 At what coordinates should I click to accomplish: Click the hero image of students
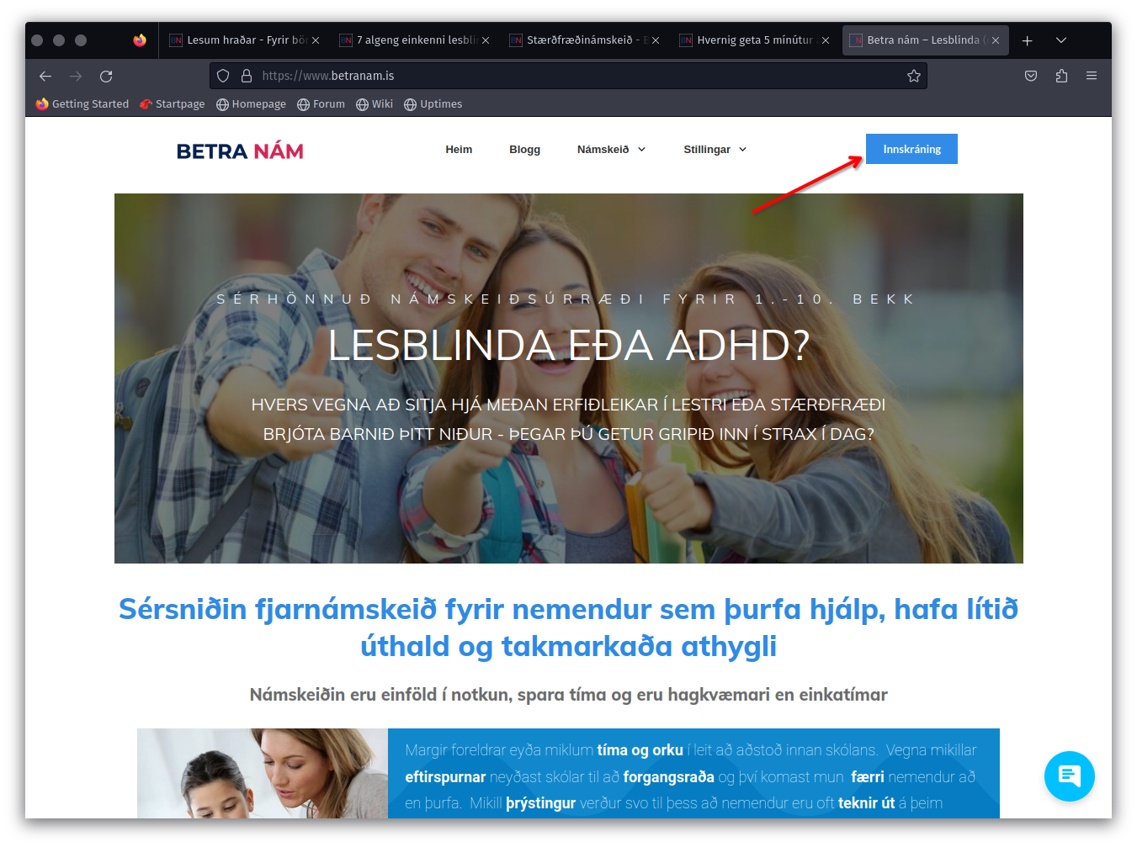point(569,379)
